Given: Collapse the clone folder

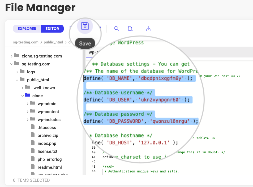Looking at the screenshot, I should [x=22, y=96].
